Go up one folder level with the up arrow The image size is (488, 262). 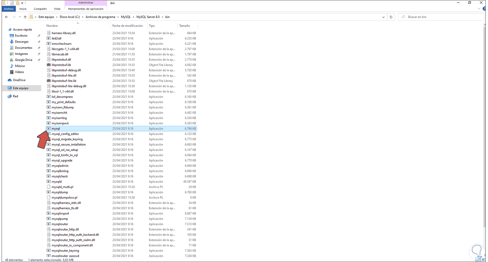pos(25,17)
